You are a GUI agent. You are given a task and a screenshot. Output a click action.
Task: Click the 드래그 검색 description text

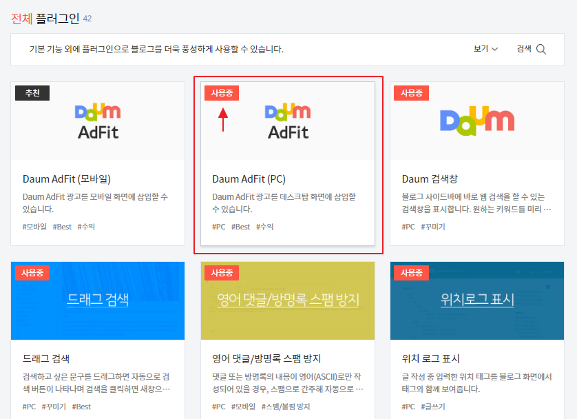96,382
